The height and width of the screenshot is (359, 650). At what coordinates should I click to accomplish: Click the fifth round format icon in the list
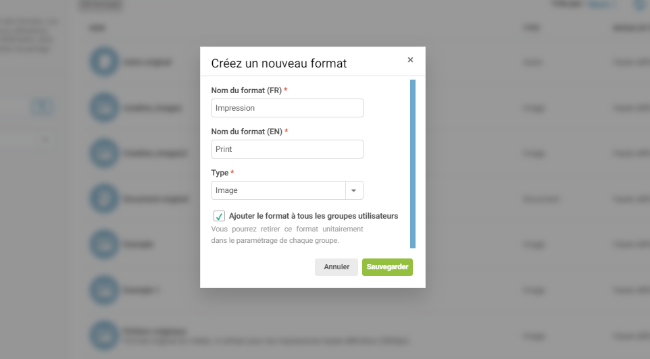click(x=104, y=244)
